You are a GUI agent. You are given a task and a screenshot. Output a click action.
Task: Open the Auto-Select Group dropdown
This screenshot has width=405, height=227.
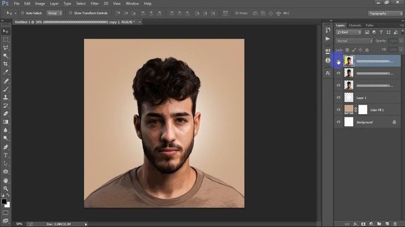(x=54, y=13)
